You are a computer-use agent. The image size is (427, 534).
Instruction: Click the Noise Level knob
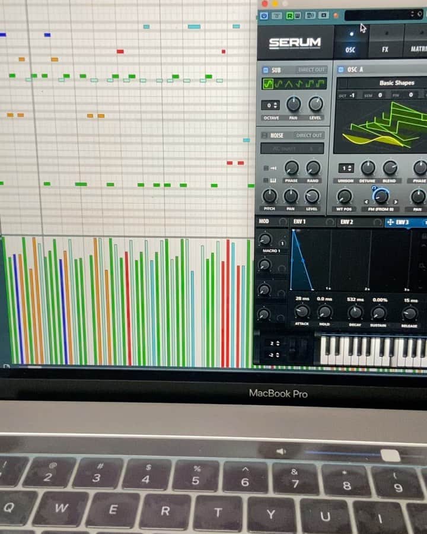click(x=311, y=196)
